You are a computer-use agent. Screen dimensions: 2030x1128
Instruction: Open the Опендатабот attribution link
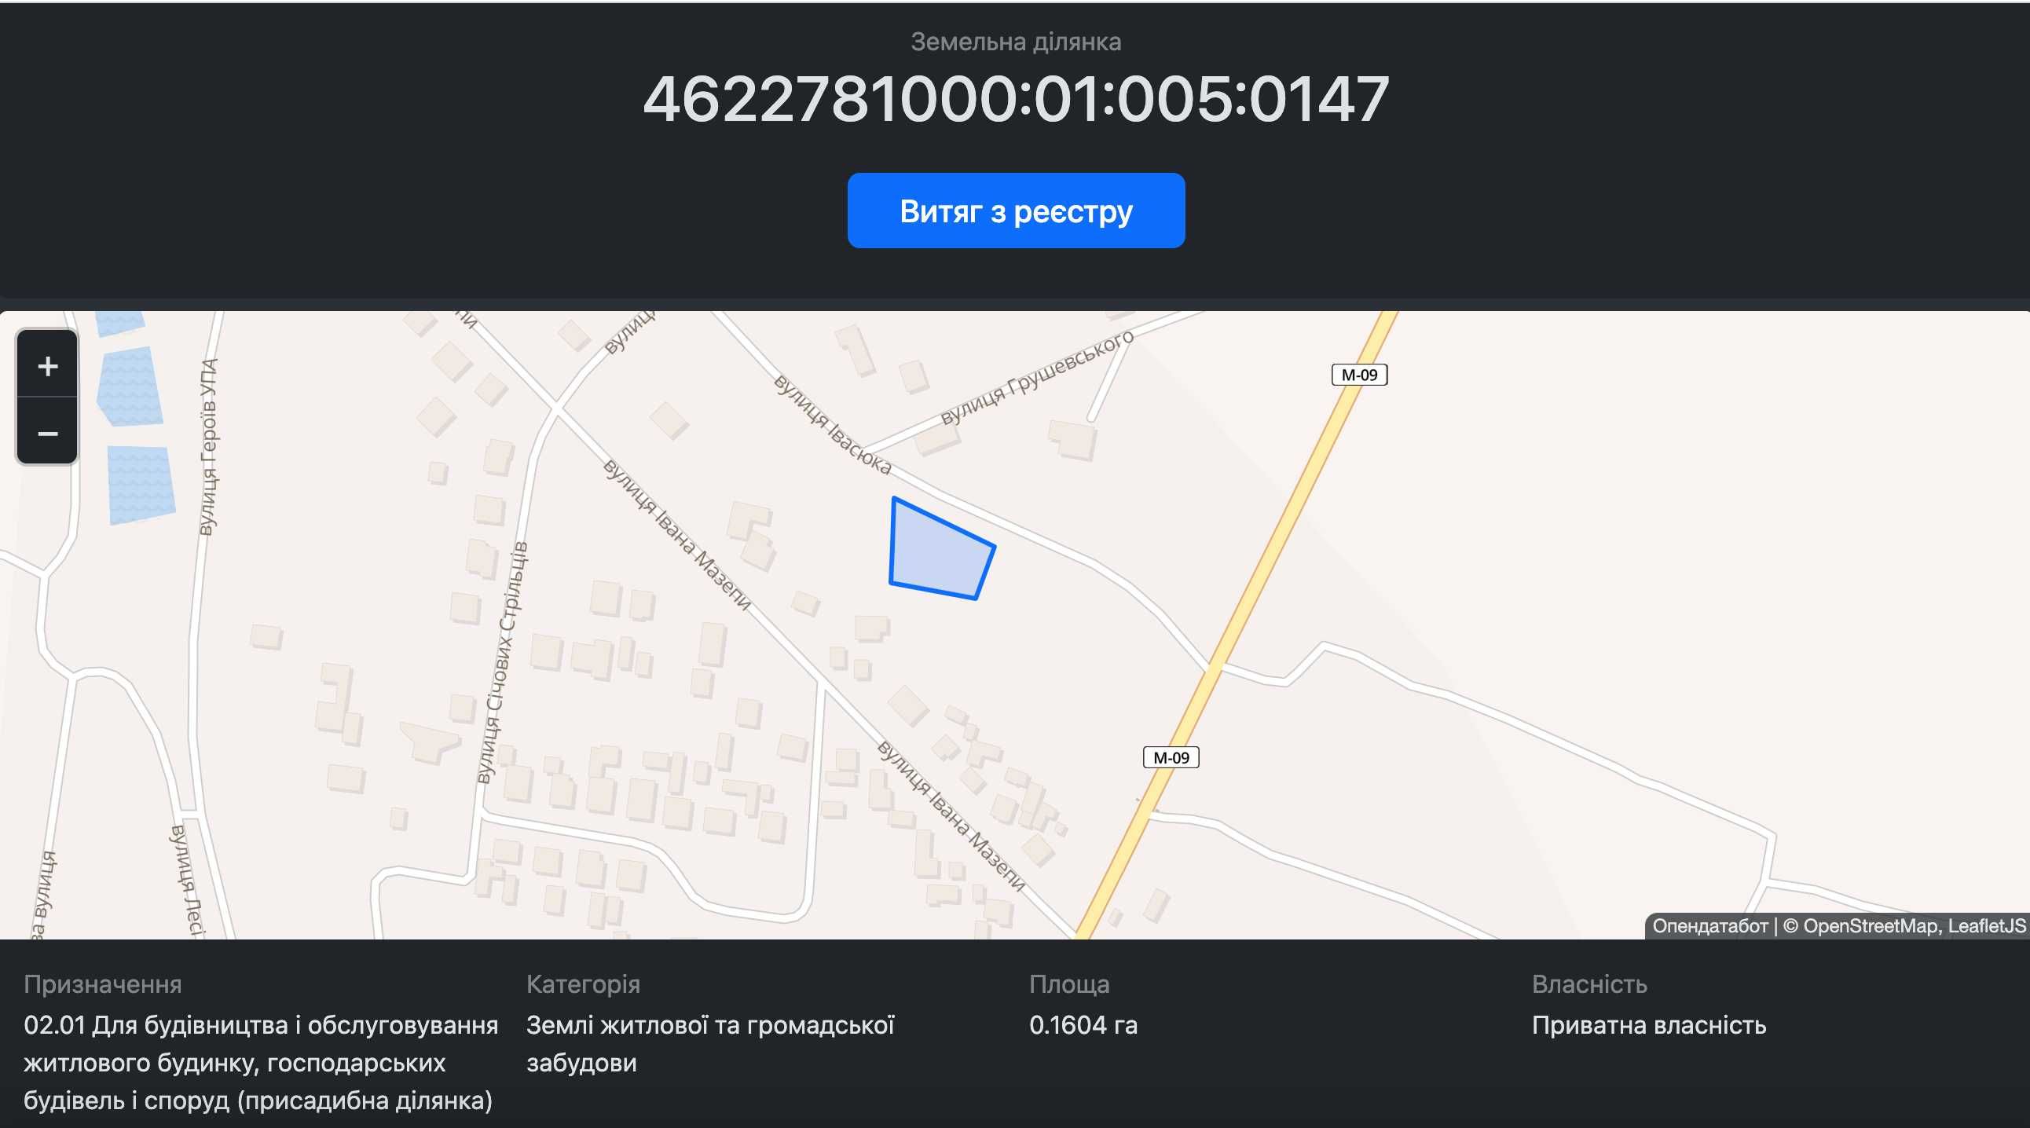1709,925
